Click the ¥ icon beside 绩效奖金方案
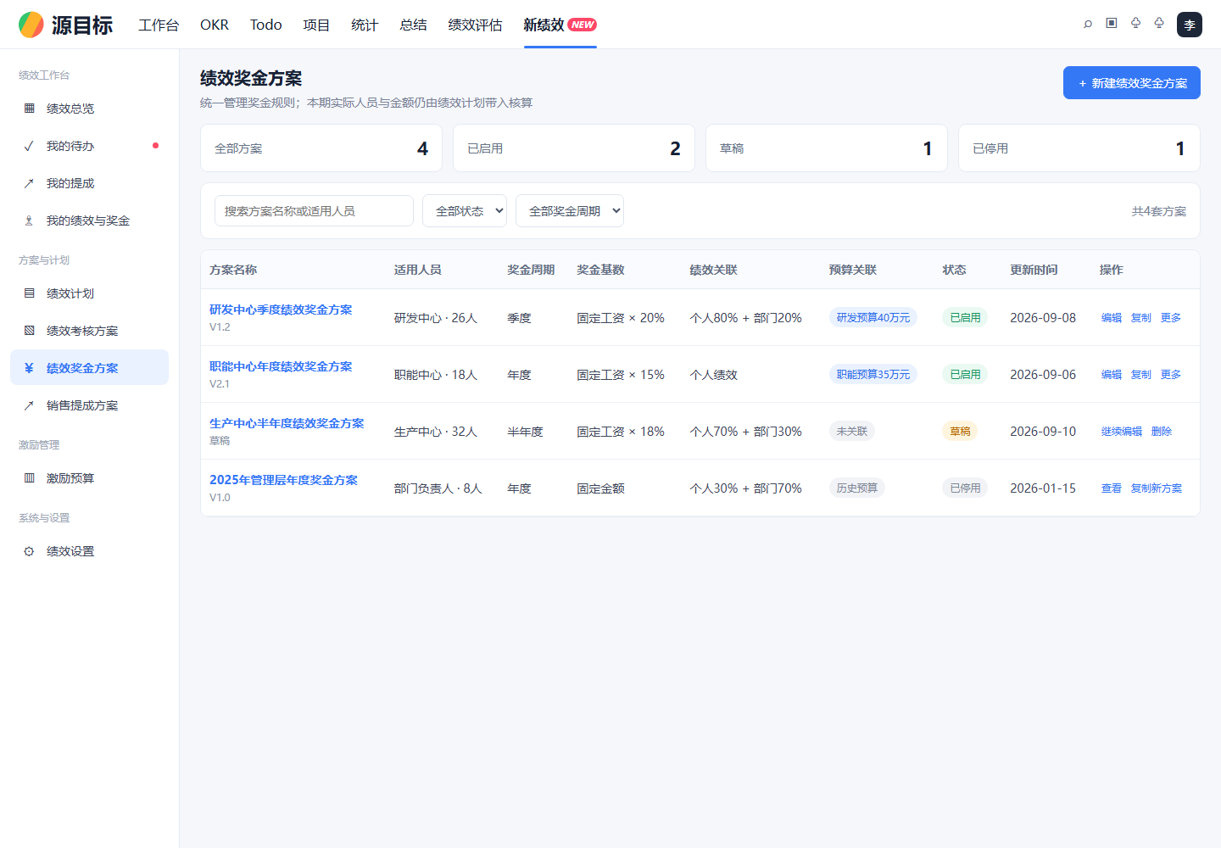The image size is (1221, 848). click(x=30, y=368)
